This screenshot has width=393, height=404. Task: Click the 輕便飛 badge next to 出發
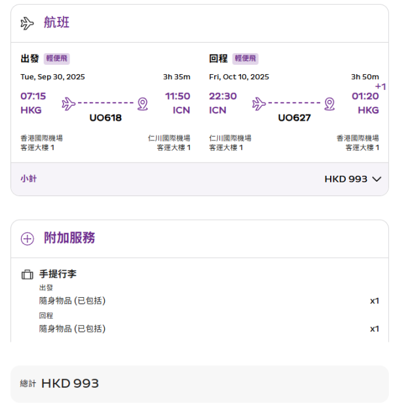(56, 58)
